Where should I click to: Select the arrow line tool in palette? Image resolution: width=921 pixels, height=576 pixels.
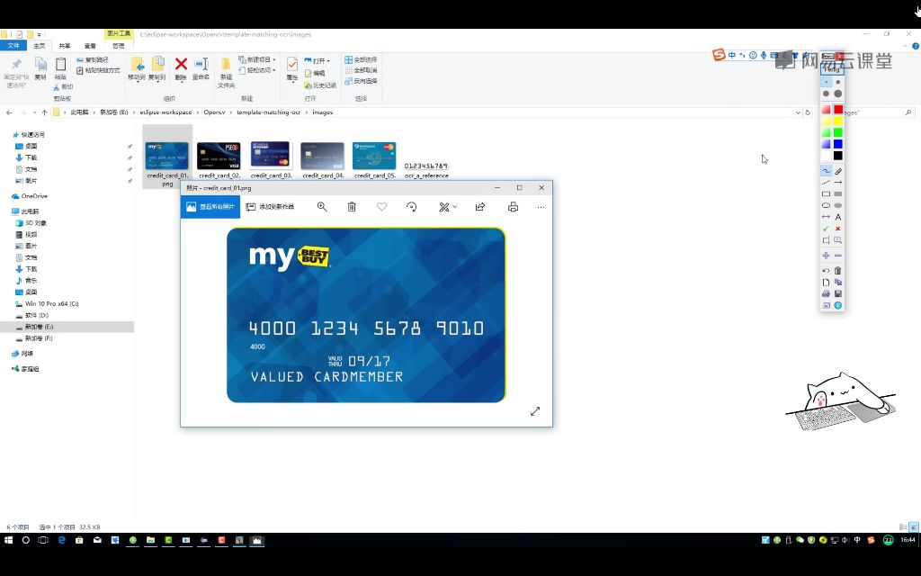coord(838,183)
